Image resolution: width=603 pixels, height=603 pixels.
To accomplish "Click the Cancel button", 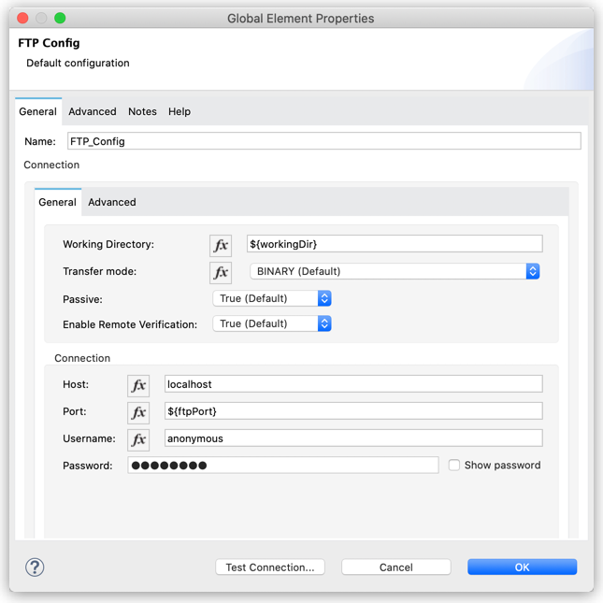I will 396,567.
